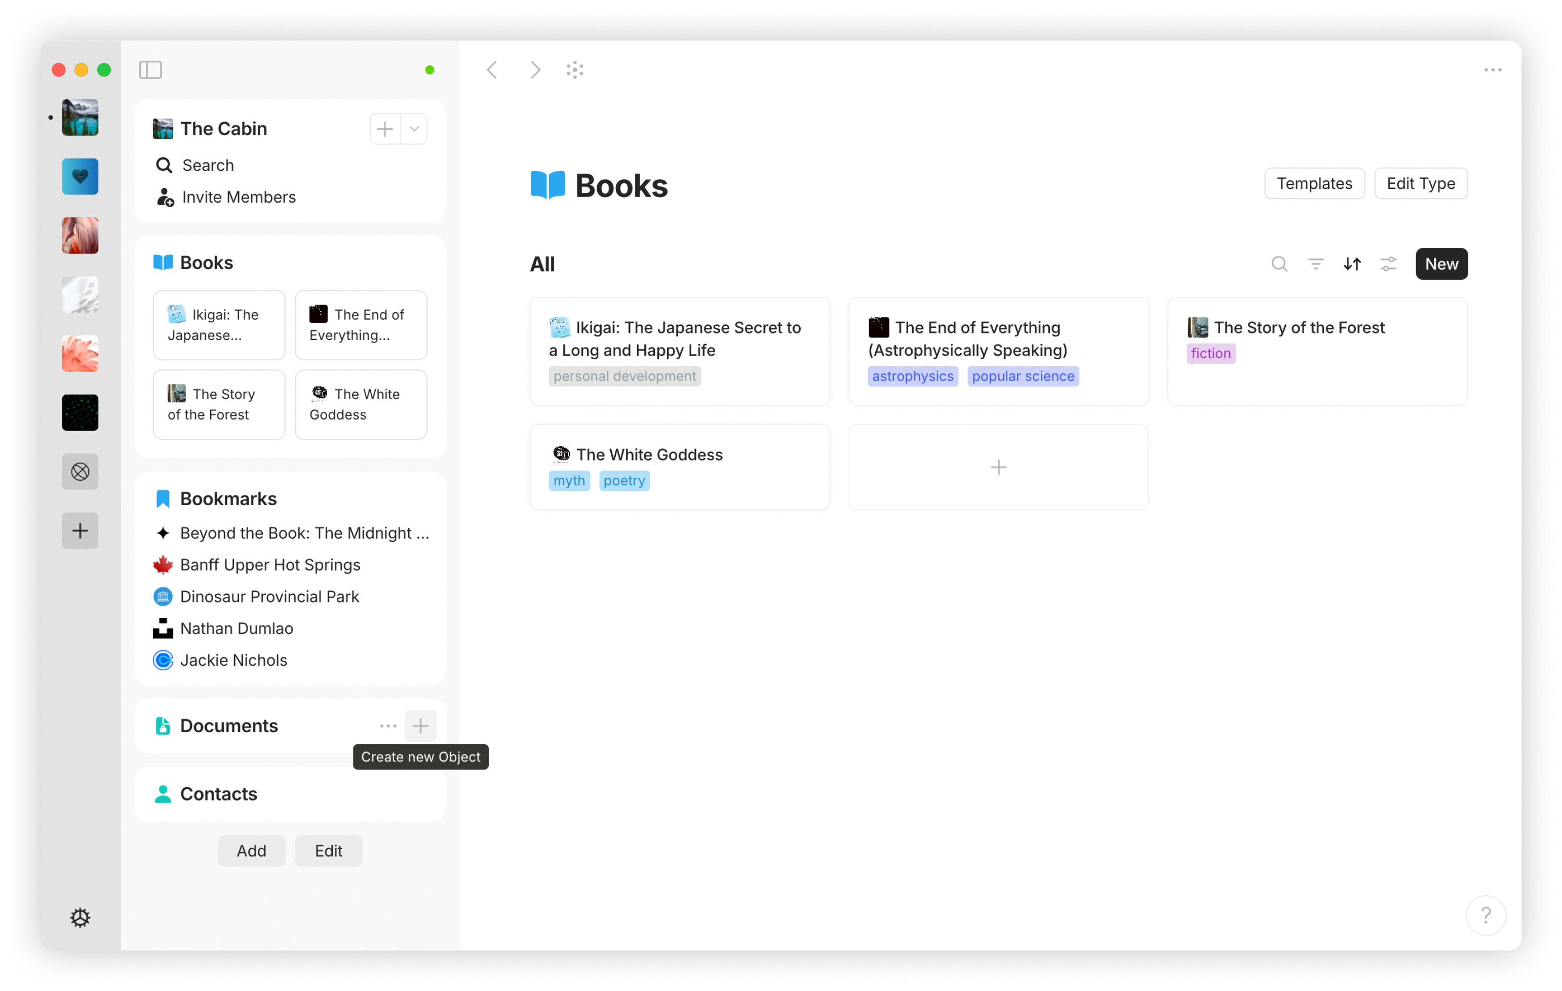Open Documents widget three-dot options
The width and height of the screenshot is (1562, 991).
(x=388, y=726)
